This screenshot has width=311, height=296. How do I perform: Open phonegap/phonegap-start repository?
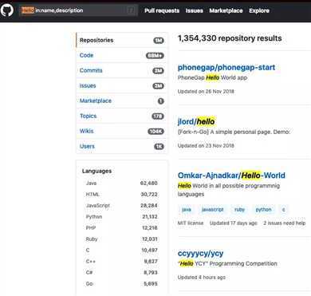(226, 67)
